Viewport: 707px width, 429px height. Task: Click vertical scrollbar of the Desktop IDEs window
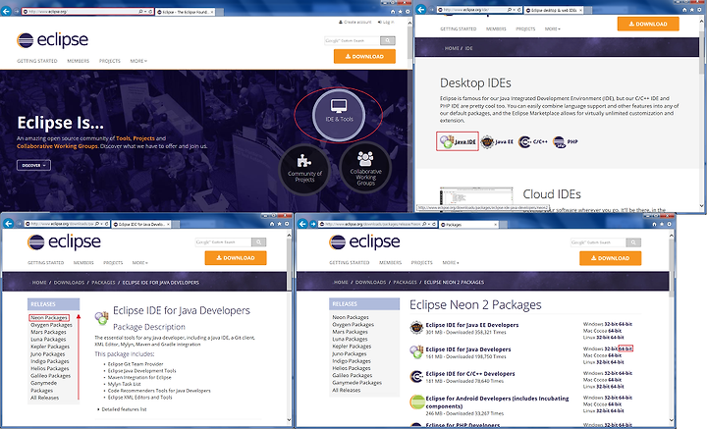701,113
